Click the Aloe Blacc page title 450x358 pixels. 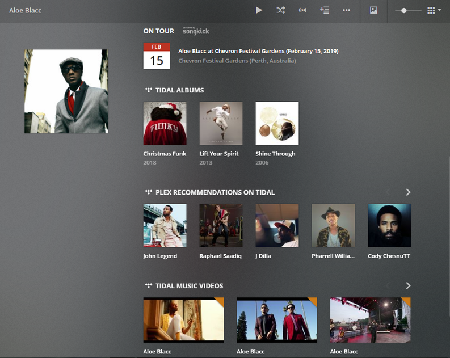(x=26, y=10)
